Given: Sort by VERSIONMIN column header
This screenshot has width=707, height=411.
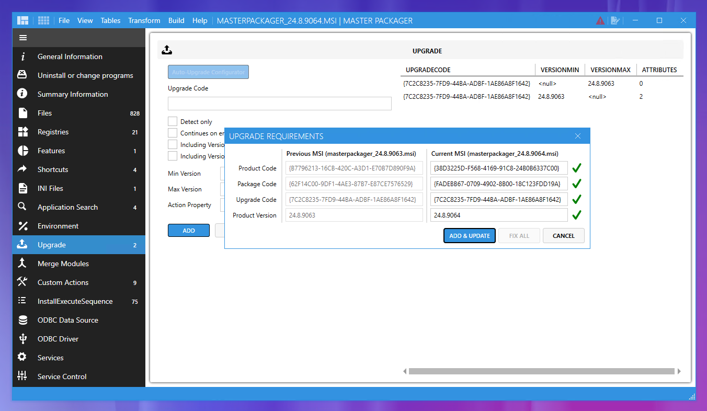Looking at the screenshot, I should tap(560, 70).
